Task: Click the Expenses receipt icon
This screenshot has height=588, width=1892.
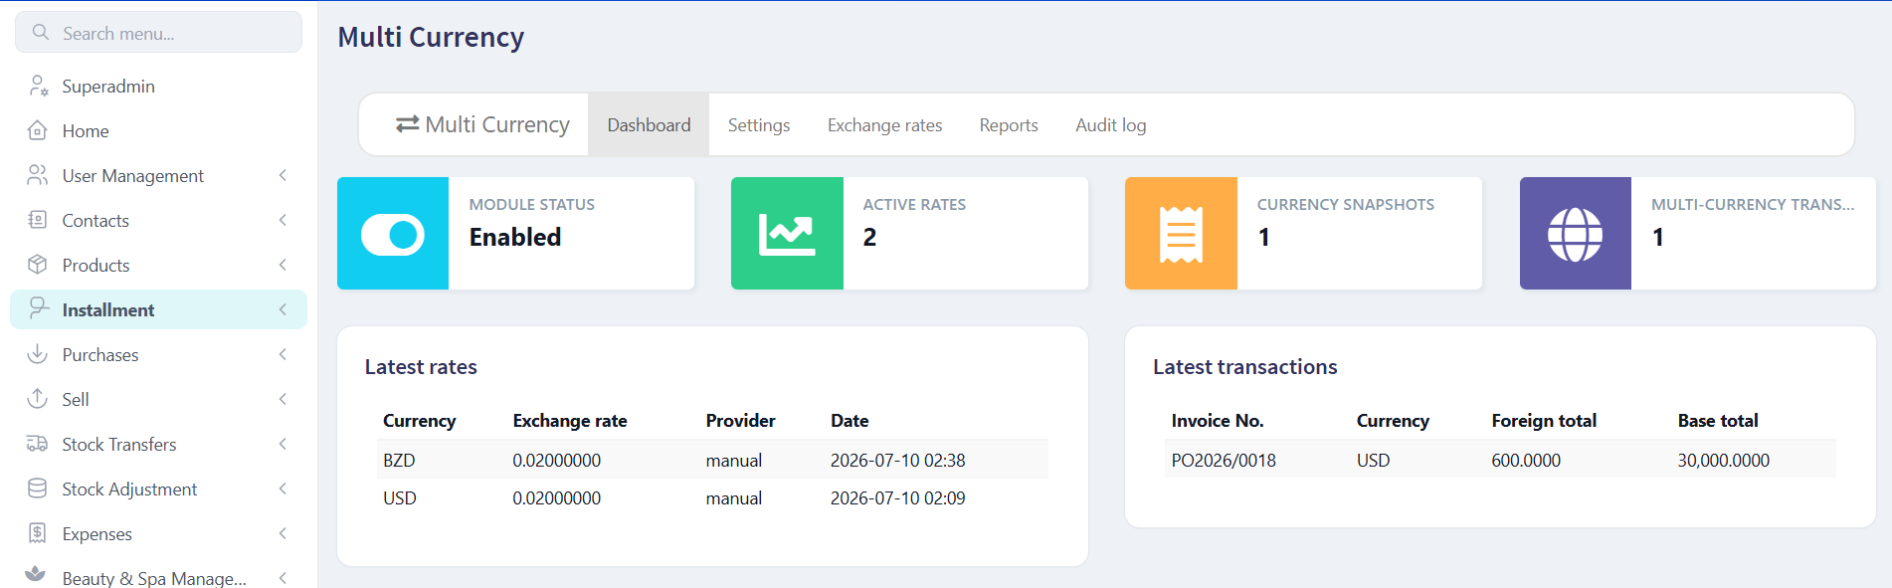Action: pos(38,533)
